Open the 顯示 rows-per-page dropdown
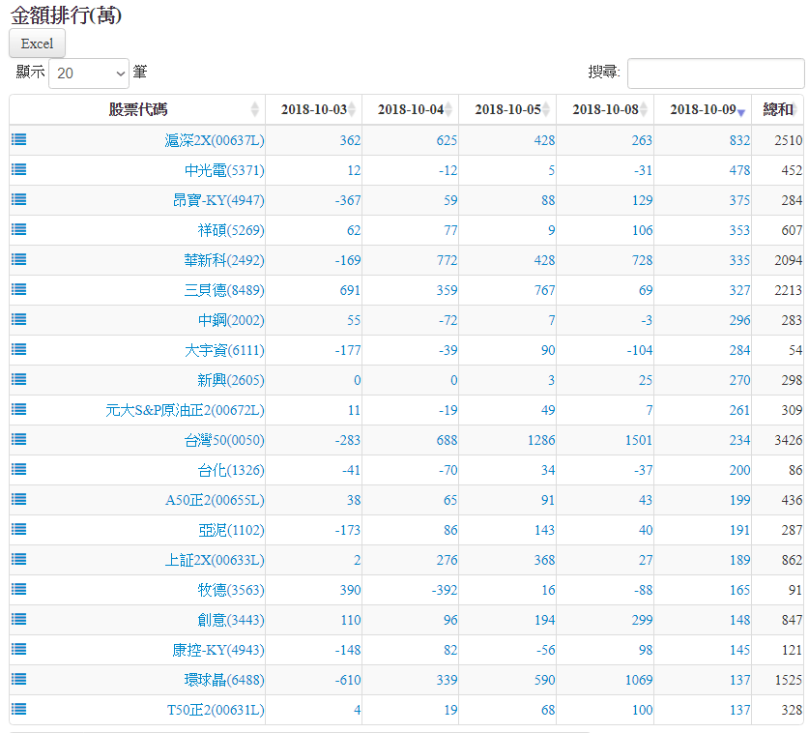The width and height of the screenshot is (809, 733). [x=89, y=73]
